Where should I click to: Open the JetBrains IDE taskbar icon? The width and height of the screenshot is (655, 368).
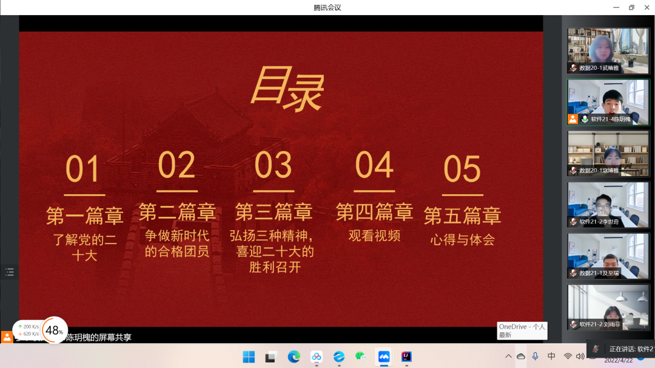(x=406, y=356)
